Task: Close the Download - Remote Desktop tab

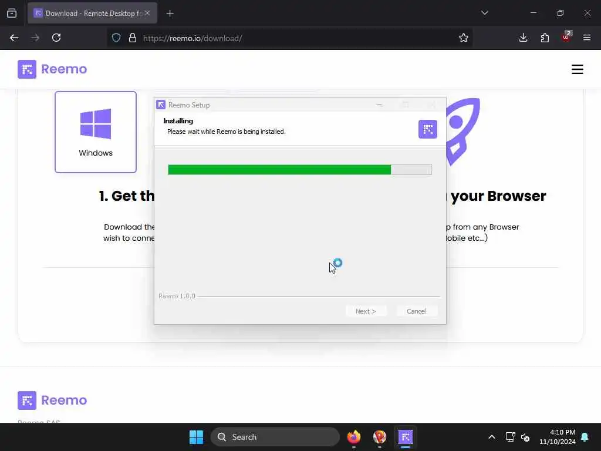Action: click(x=147, y=13)
